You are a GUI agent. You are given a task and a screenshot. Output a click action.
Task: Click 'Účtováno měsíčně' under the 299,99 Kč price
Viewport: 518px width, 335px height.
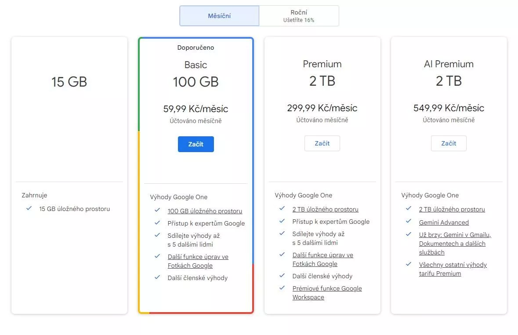pos(322,120)
